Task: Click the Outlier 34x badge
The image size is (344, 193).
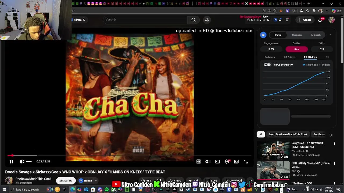Action: point(297,49)
